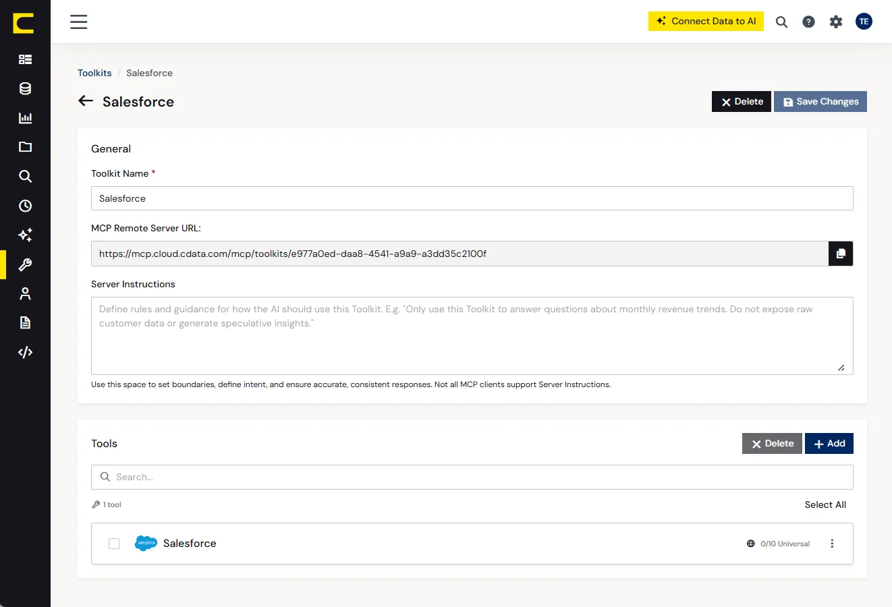Image resolution: width=892 pixels, height=607 pixels.
Task: Open the AI sparkle icon in the sidebar
Action: 25,235
